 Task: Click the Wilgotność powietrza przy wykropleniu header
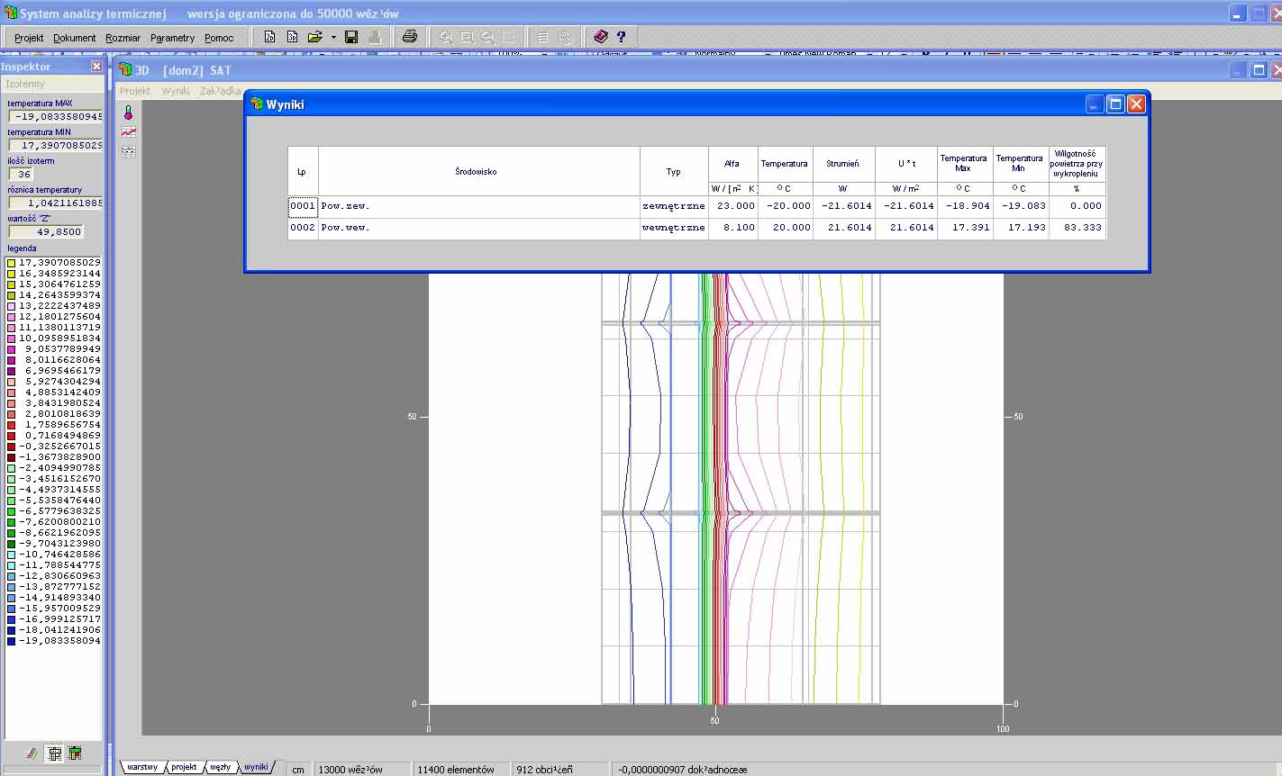coord(1077,164)
